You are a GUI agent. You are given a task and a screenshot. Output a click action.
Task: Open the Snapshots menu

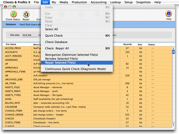tap(143, 2)
